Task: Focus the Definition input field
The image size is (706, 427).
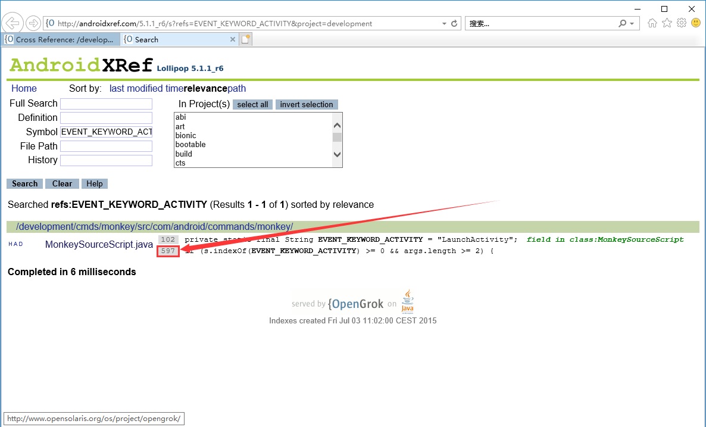Action: pyautogui.click(x=107, y=117)
